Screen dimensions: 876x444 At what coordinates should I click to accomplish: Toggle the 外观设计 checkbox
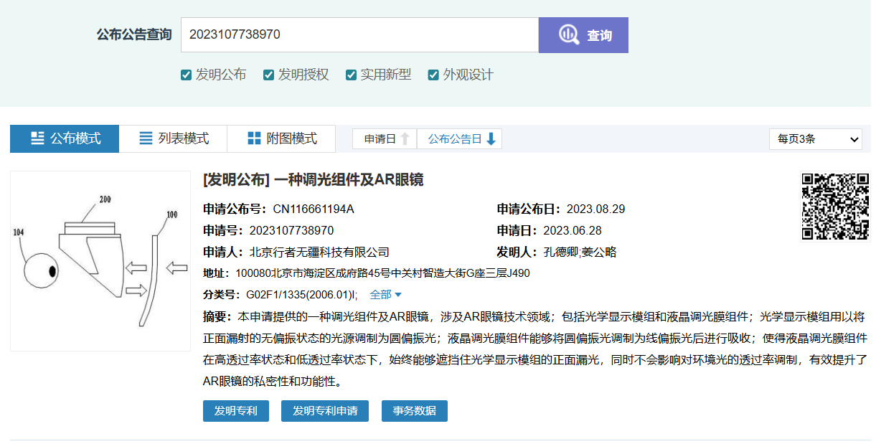point(433,75)
